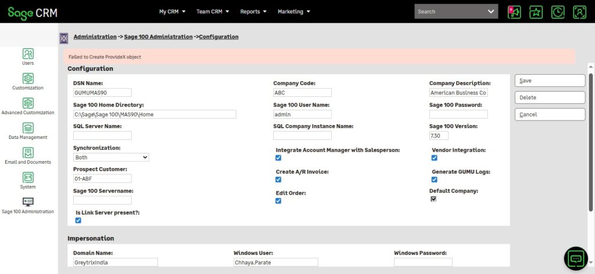Open the Users admin icon

click(28, 53)
